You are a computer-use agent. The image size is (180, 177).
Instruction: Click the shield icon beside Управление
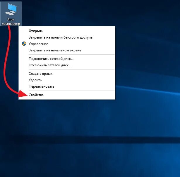[x=24, y=44]
